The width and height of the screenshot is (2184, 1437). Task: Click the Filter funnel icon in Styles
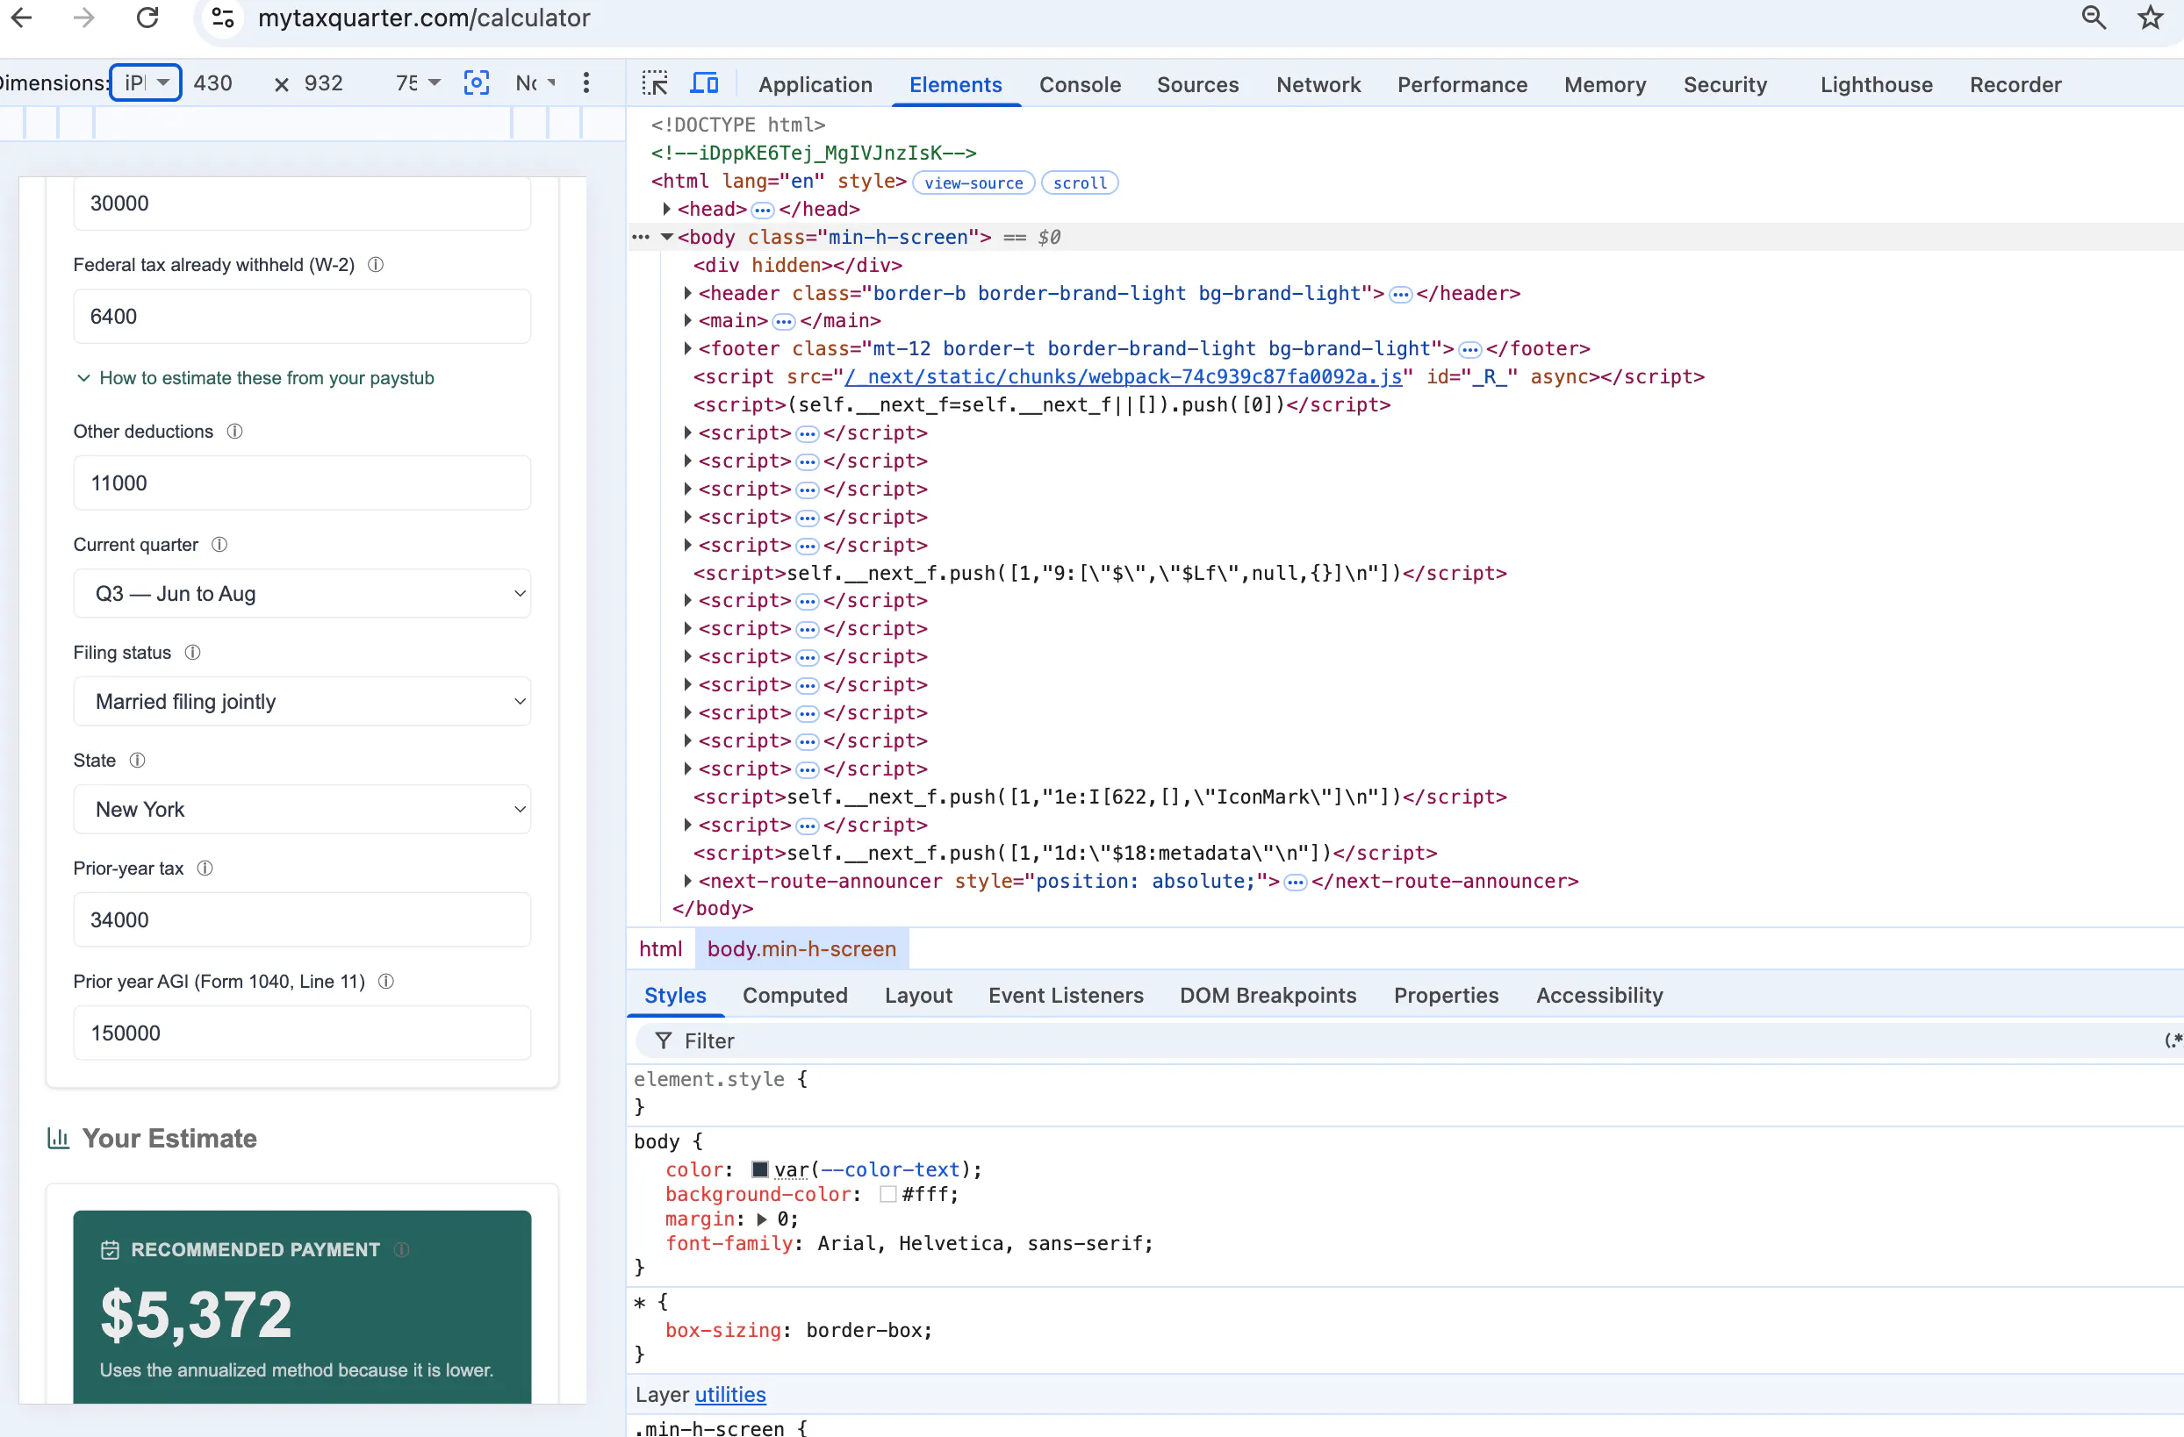(663, 1040)
